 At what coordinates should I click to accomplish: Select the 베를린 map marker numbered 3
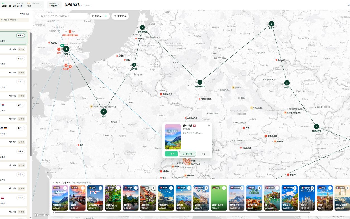tap(271, 23)
